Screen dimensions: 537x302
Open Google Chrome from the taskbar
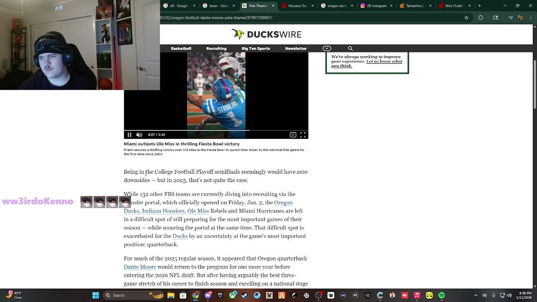click(196, 295)
